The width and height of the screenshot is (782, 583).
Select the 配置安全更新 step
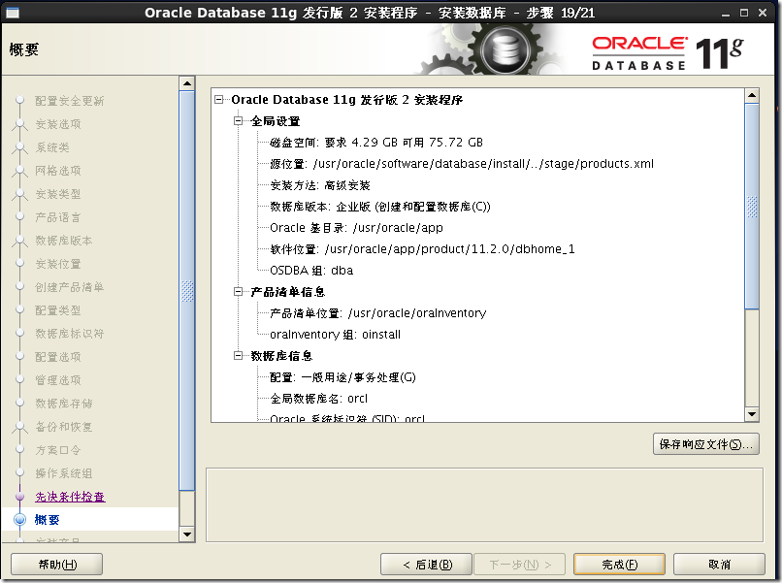(x=69, y=101)
